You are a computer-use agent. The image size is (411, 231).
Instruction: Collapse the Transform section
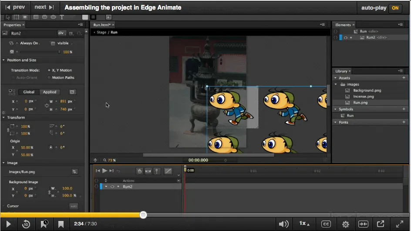coord(3,117)
